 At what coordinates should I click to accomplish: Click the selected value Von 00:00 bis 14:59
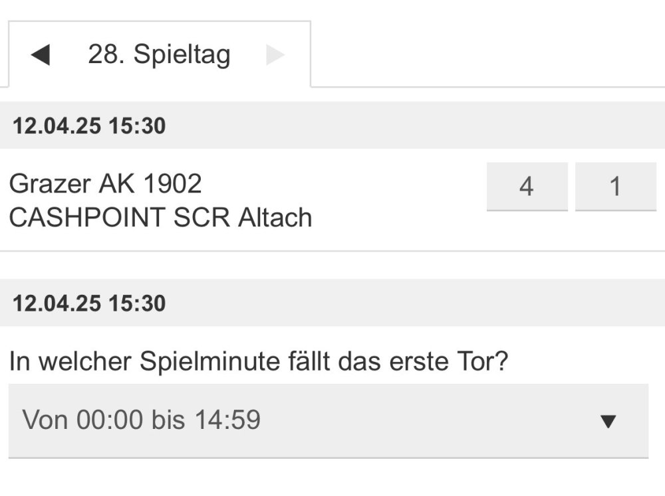(x=141, y=420)
